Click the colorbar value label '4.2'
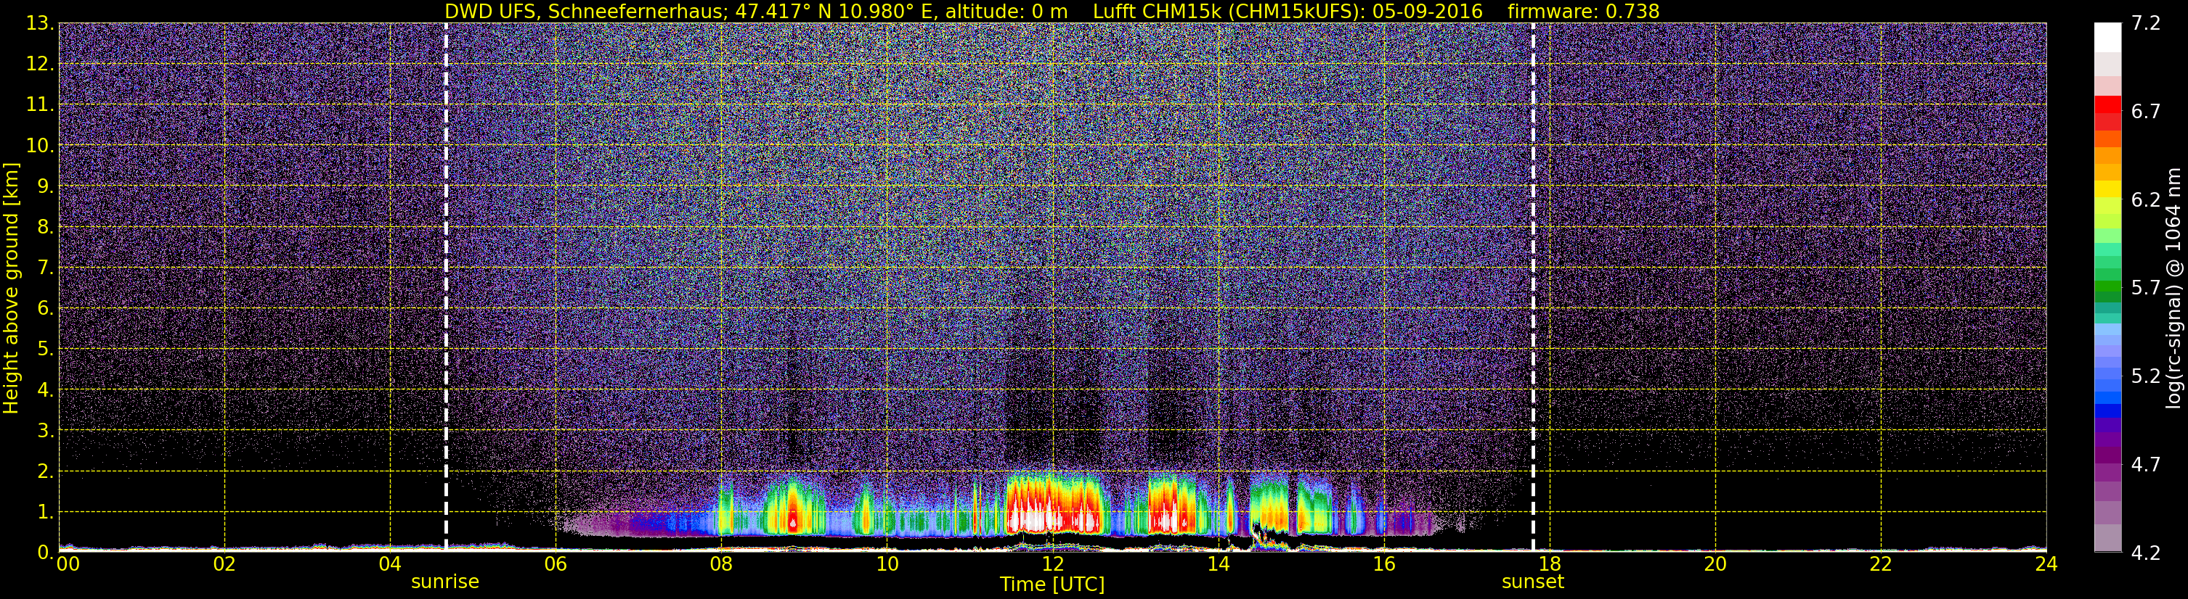The image size is (2188, 599). click(x=2146, y=553)
